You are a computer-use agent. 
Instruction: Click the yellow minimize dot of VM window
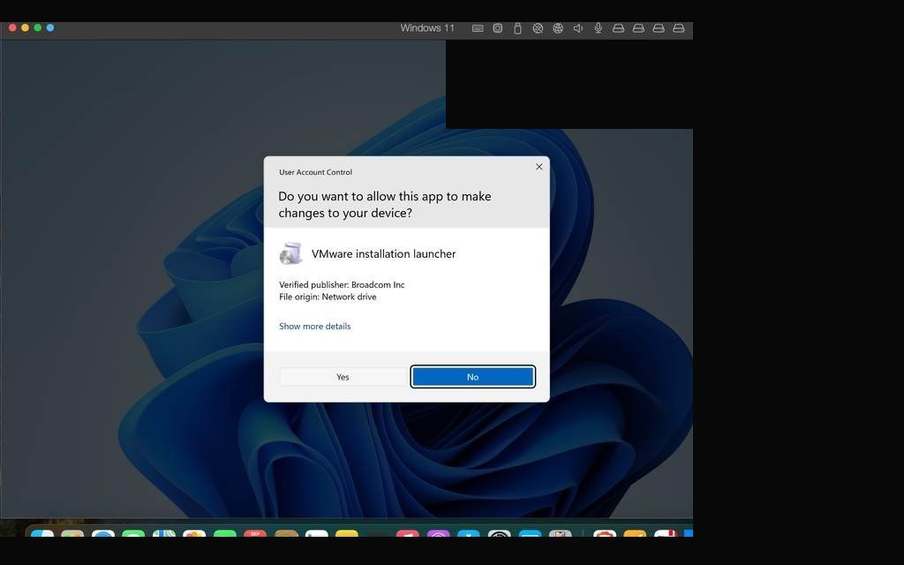(x=25, y=27)
